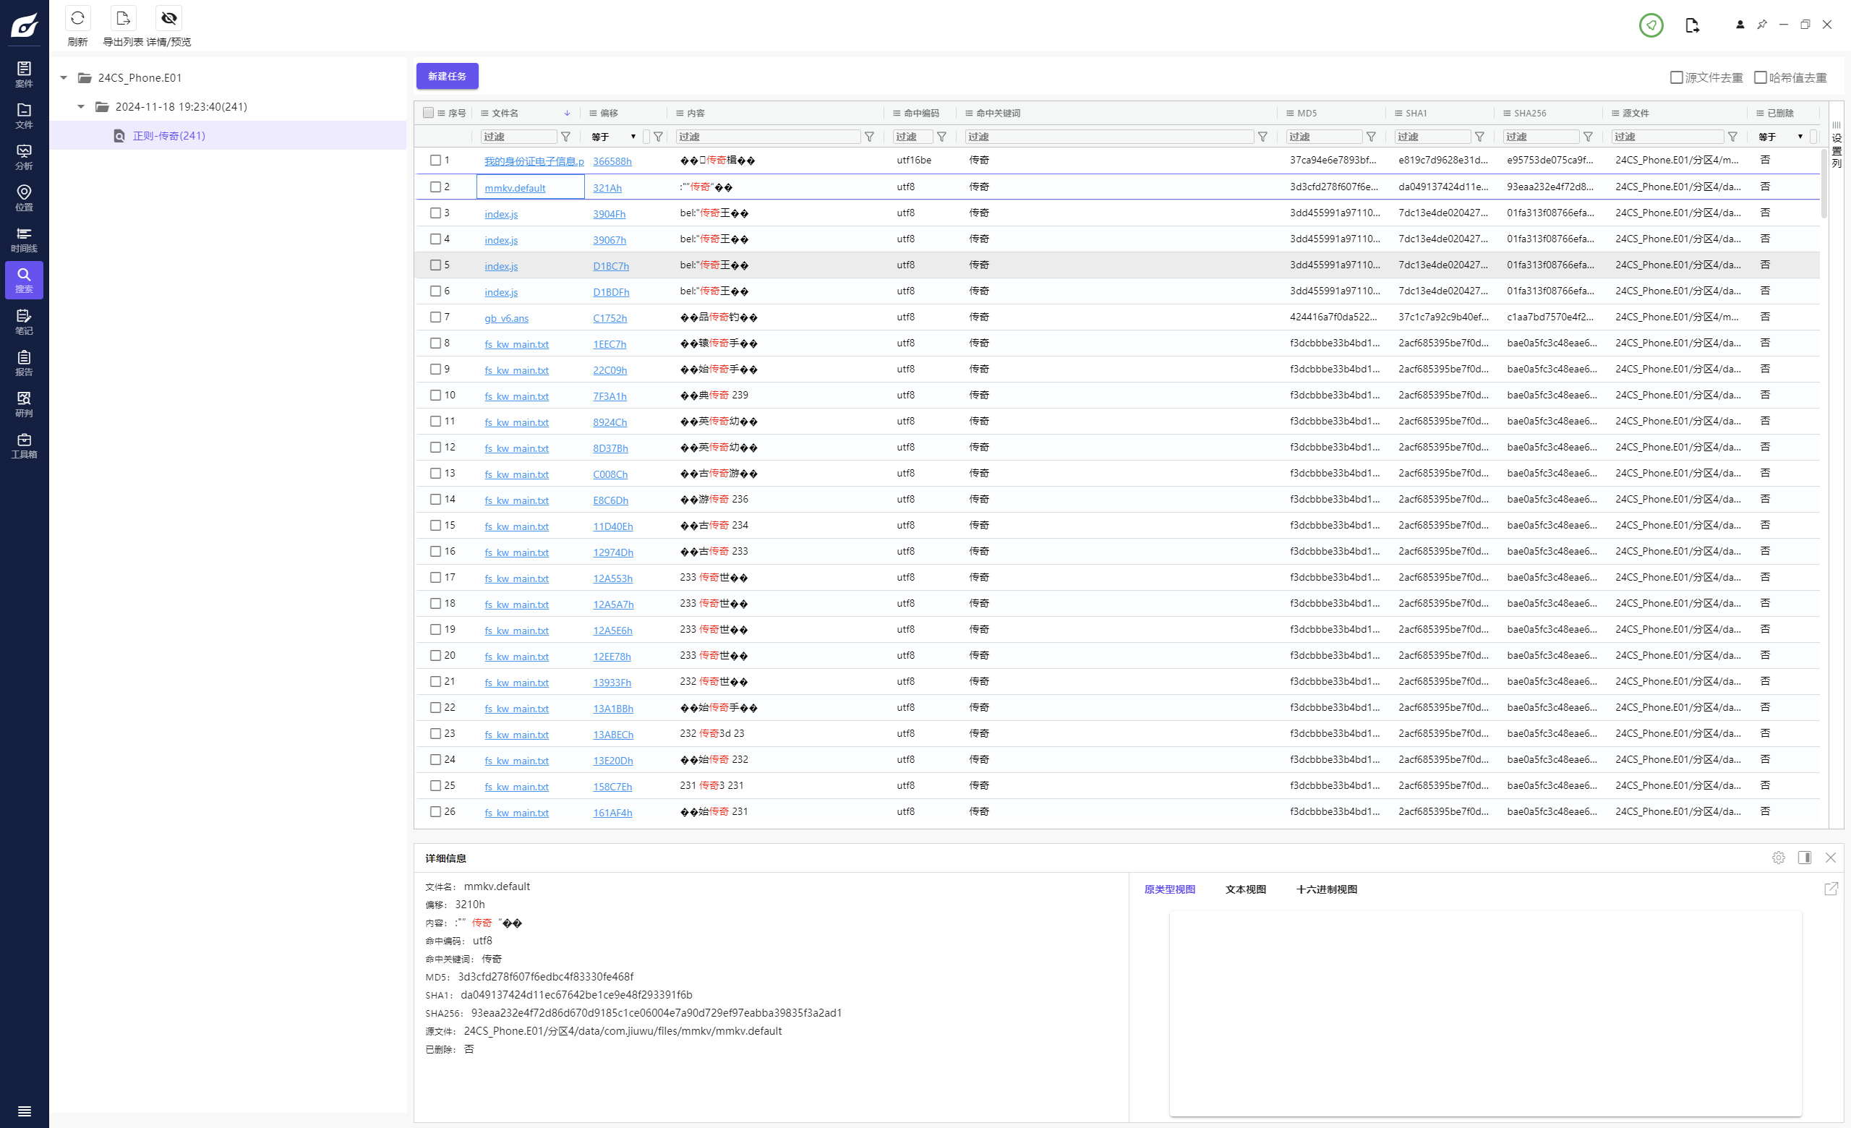
Task: Open 文件名 column header menu
Action: [x=485, y=114]
